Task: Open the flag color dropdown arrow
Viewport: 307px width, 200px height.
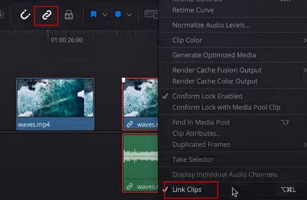Action: click(105, 15)
